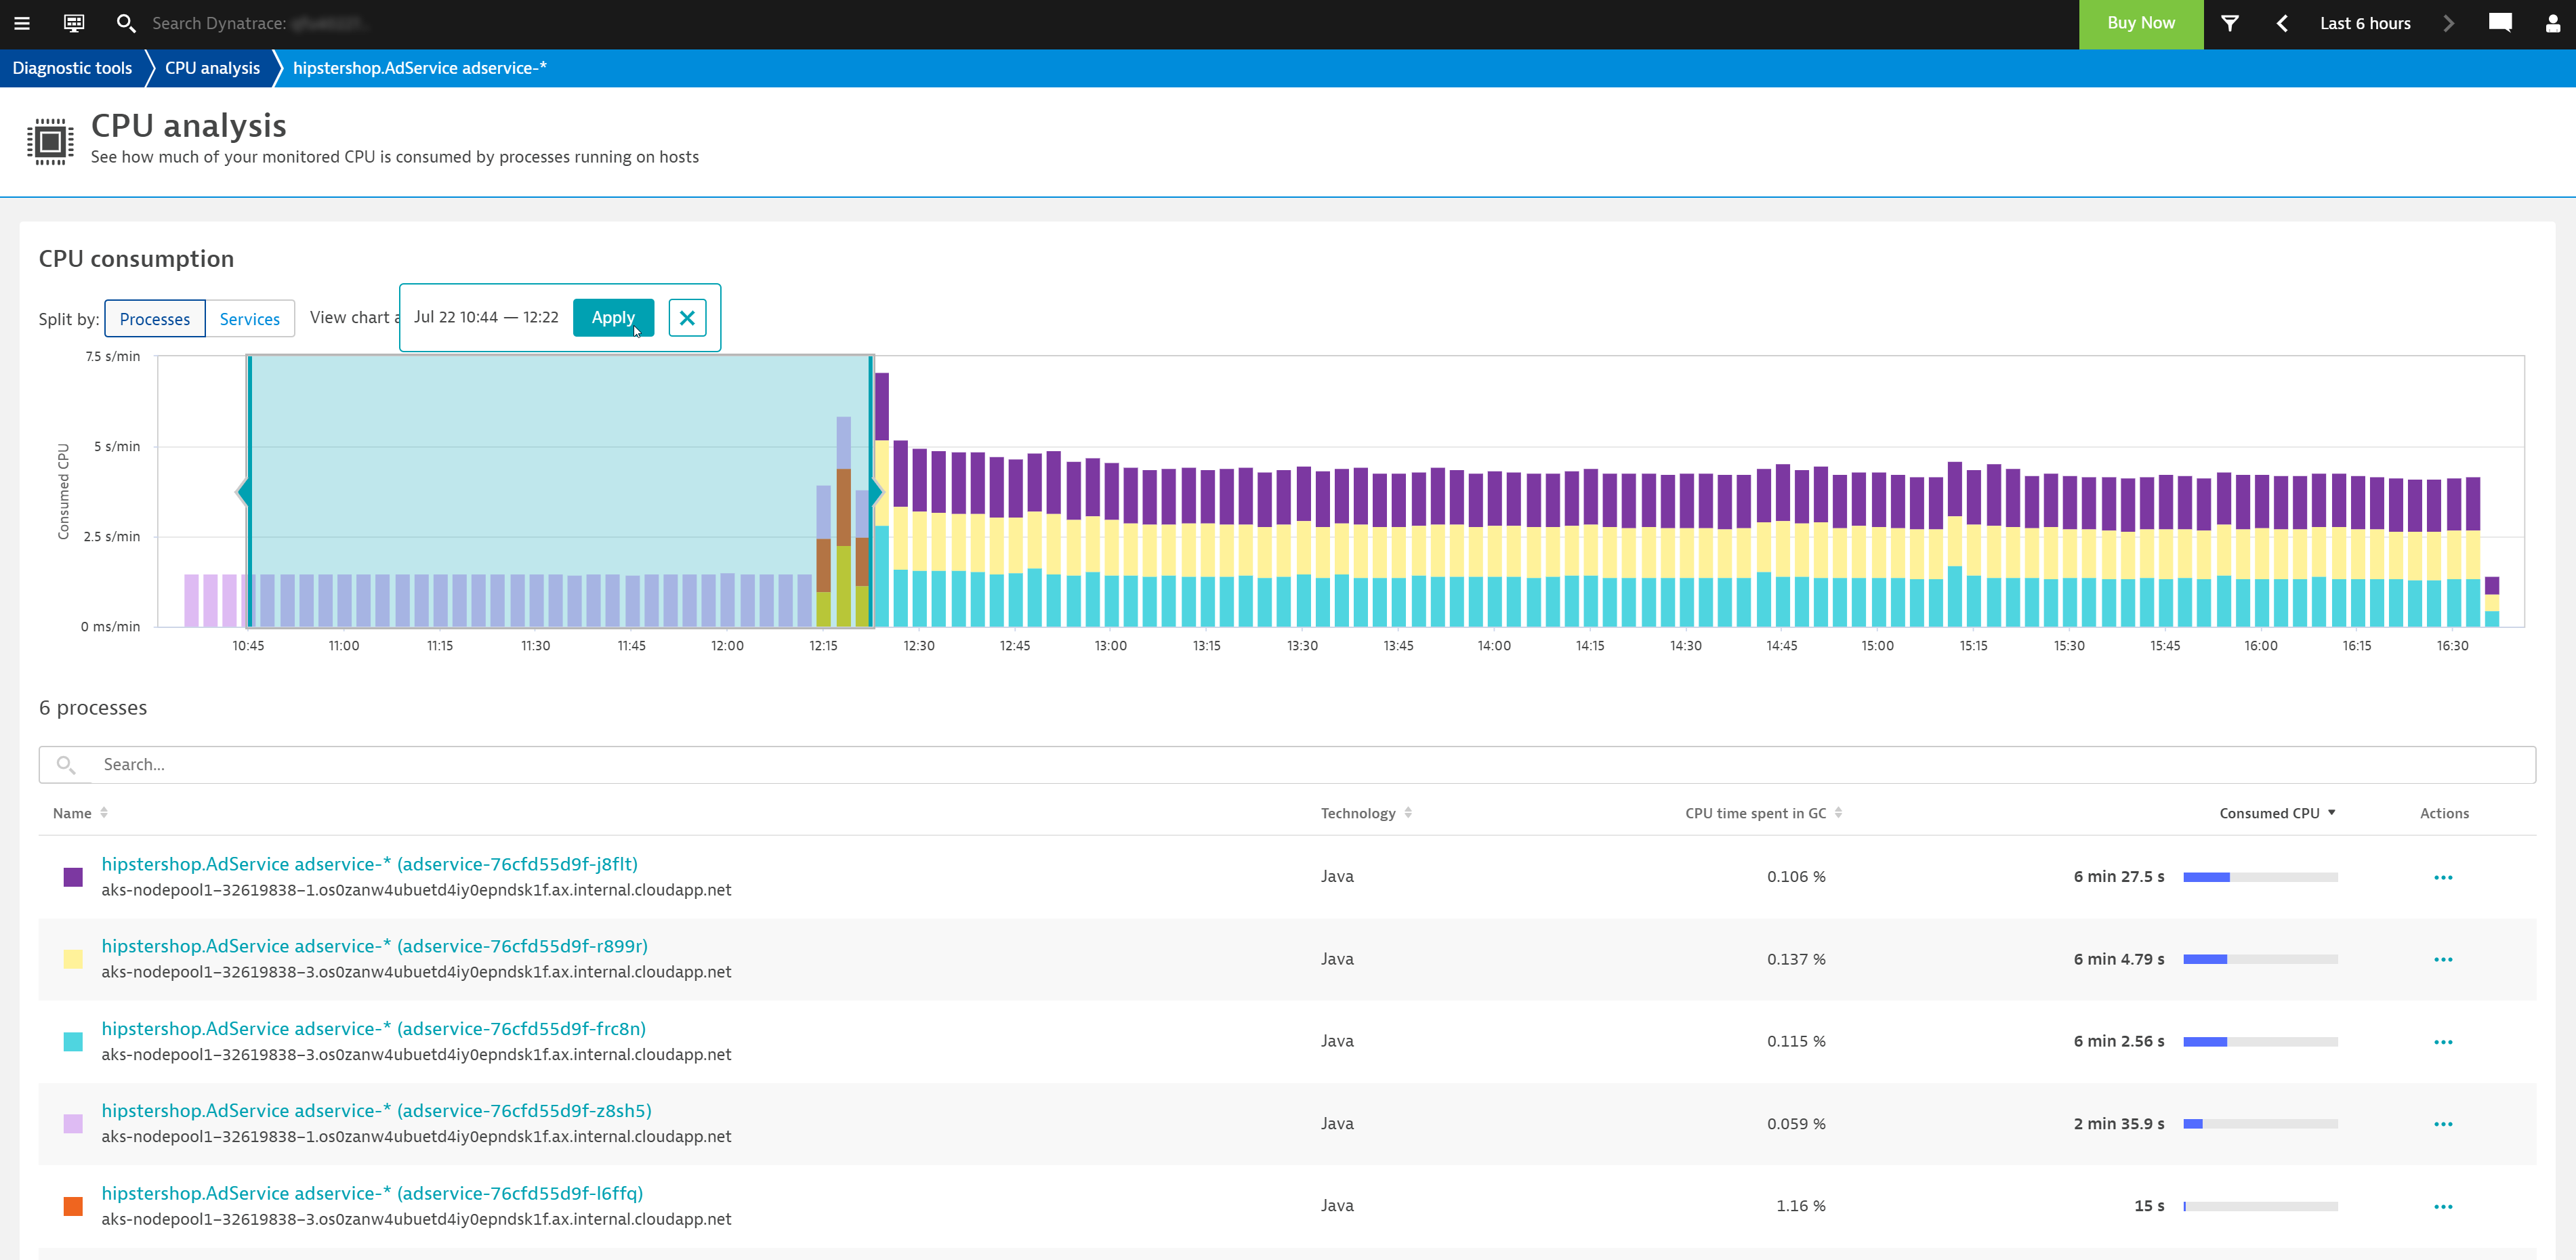Click the cyan swatch for frc8n process
Screen dimensions: 2576x1260
73,1042
